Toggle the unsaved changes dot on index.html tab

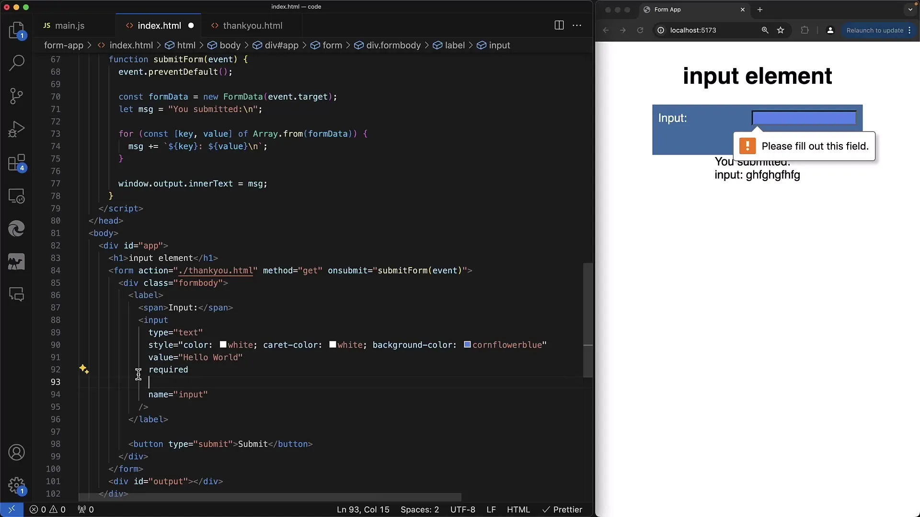[191, 26]
